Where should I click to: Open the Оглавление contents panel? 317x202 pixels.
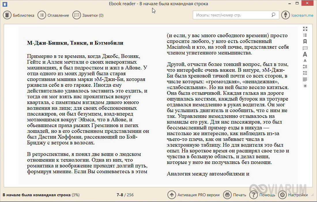click(54, 15)
